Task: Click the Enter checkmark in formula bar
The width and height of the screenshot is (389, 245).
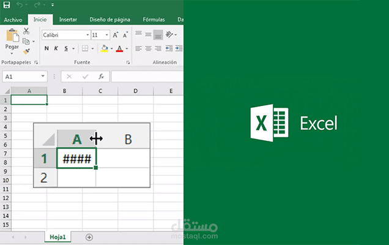Action: pos(86,77)
